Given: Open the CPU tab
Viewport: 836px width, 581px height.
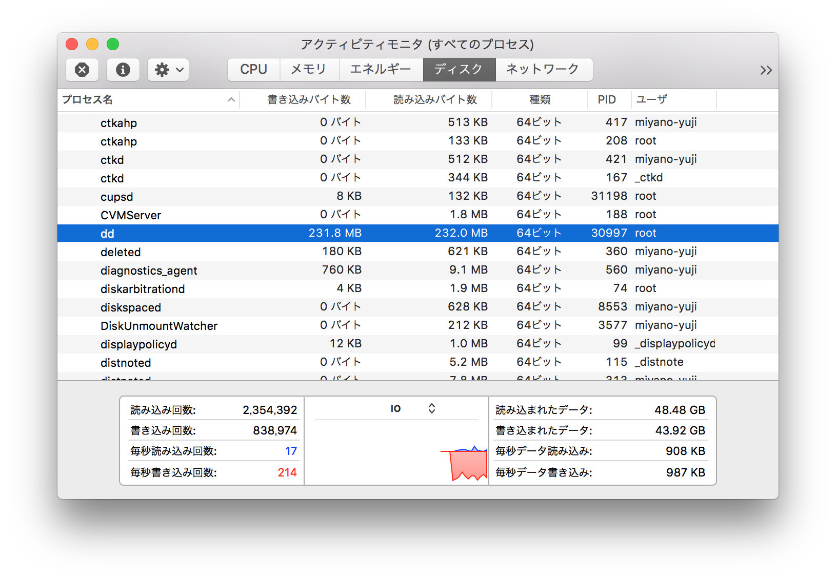Looking at the screenshot, I should 253,69.
